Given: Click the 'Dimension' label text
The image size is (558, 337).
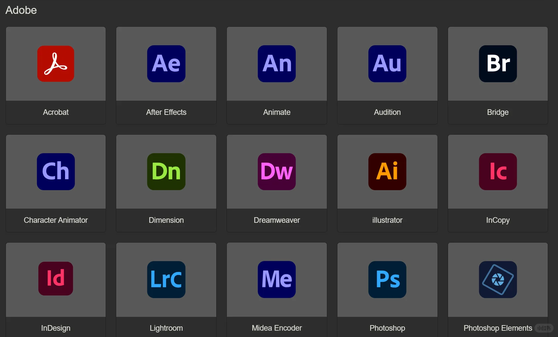Looking at the screenshot, I should point(166,220).
